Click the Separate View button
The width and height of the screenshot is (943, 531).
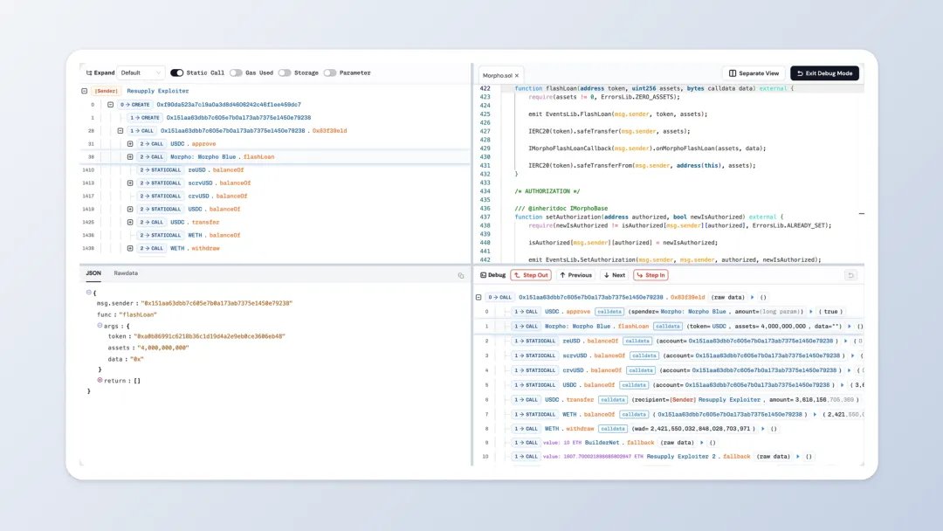click(754, 73)
